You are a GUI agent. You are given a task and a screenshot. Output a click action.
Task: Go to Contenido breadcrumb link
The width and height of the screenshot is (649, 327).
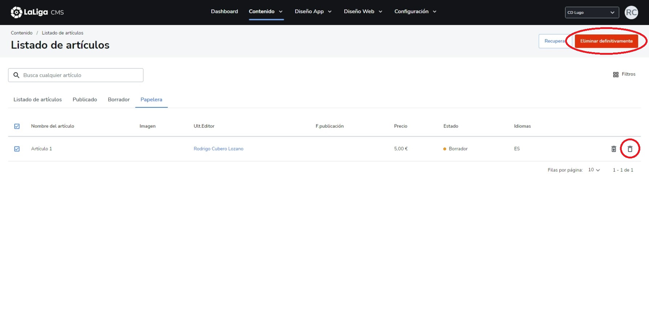[21, 33]
